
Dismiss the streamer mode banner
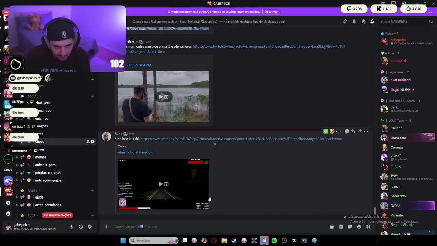(431, 12)
